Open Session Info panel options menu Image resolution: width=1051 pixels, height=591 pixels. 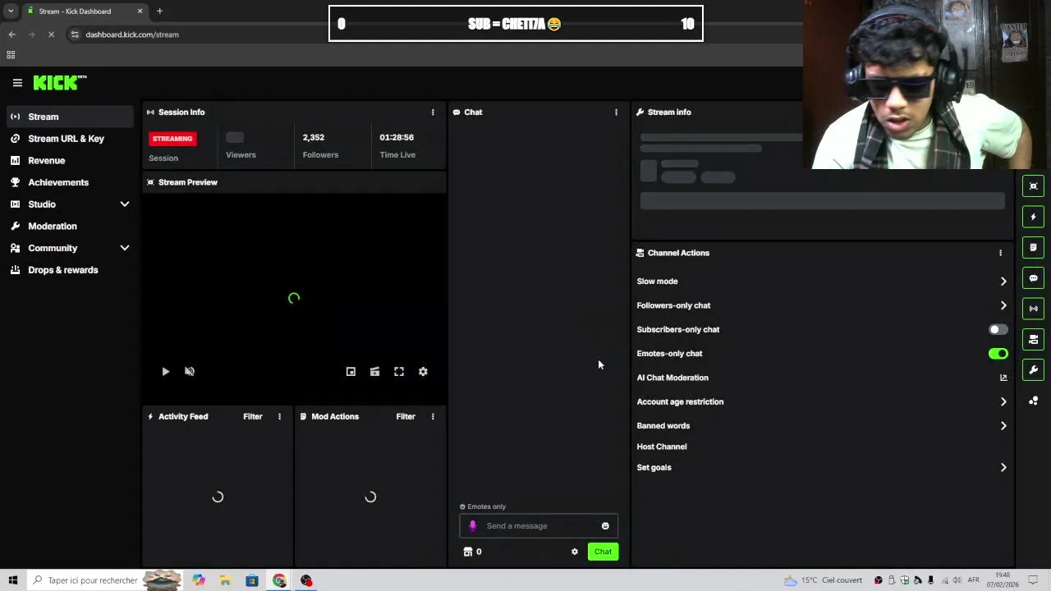click(x=433, y=112)
